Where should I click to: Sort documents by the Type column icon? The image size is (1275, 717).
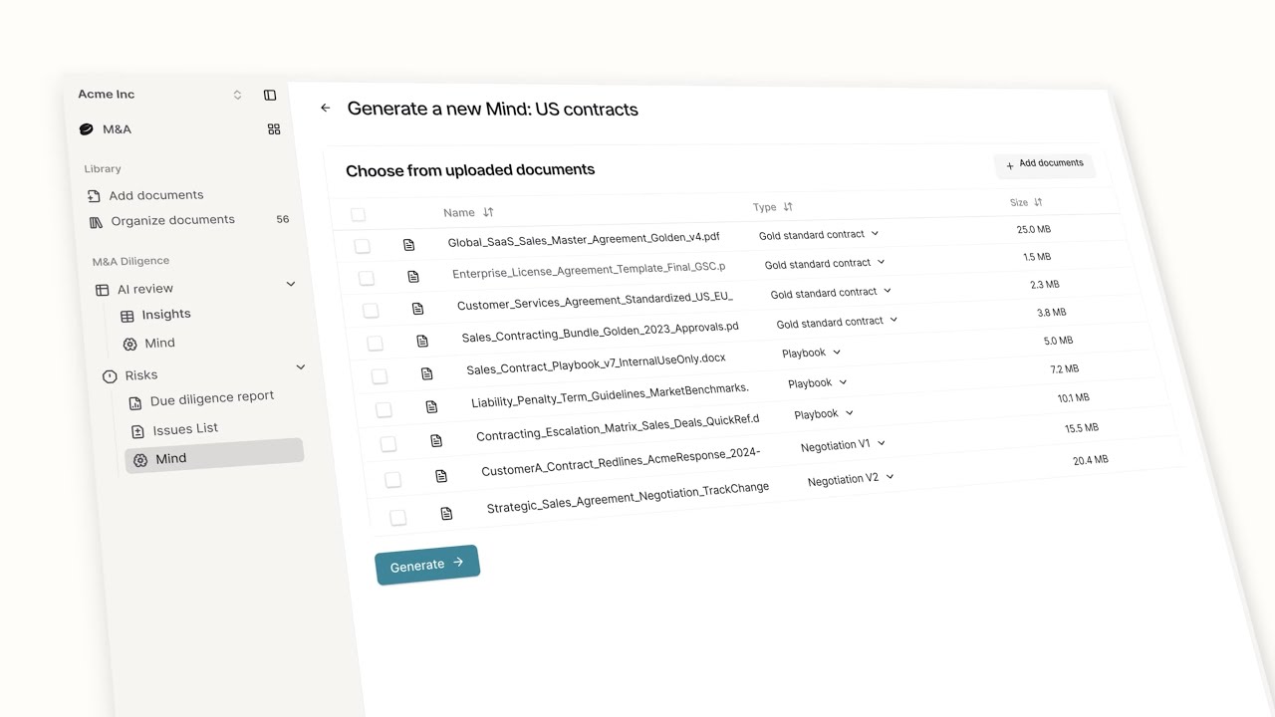click(788, 207)
